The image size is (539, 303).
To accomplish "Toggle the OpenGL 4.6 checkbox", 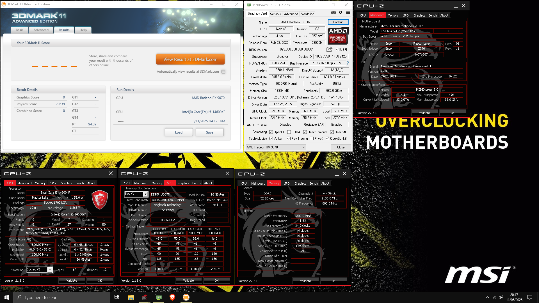I will [x=327, y=139].
